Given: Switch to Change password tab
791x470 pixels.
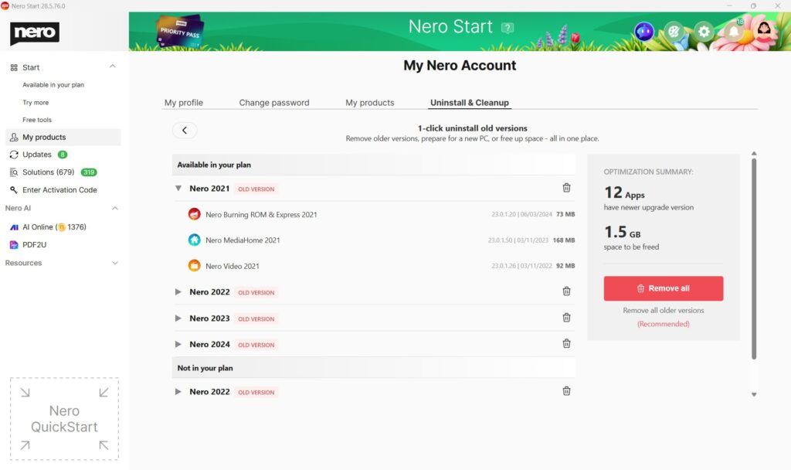Looking at the screenshot, I should [274, 103].
